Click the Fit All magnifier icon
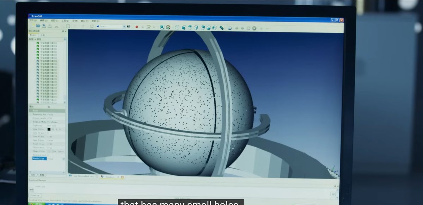423x205 pixels. click(162, 27)
